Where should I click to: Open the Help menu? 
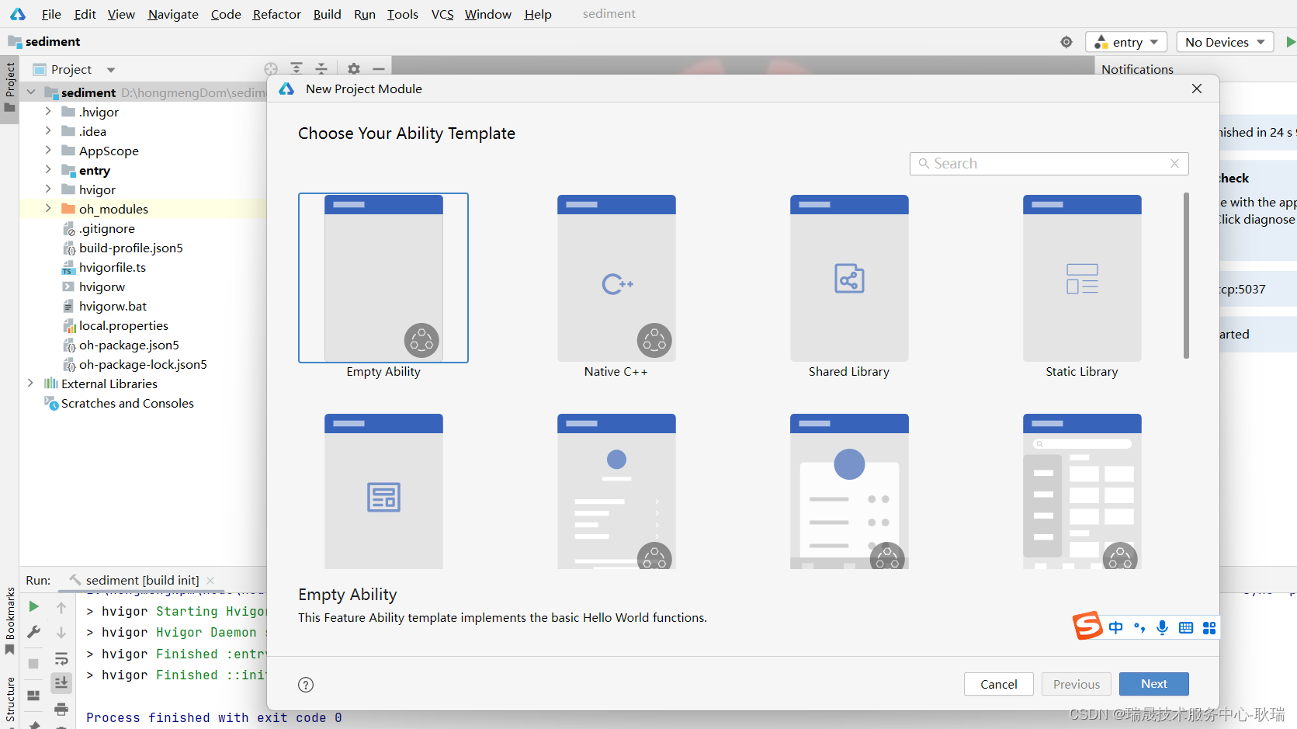tap(538, 14)
